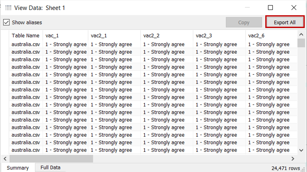Viewport: 307px width, 172px height.
Task: Select the vac2_6 column header
Action: click(256, 36)
